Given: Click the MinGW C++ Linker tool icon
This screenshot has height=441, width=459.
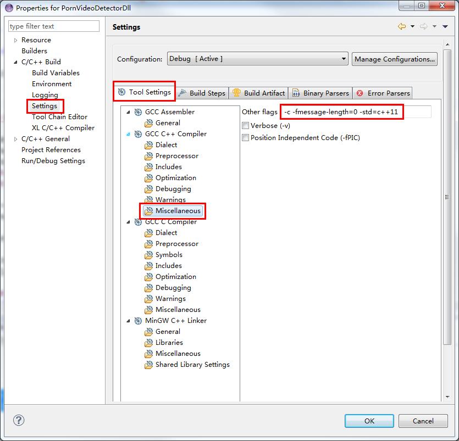Looking at the screenshot, I should (x=138, y=321).
